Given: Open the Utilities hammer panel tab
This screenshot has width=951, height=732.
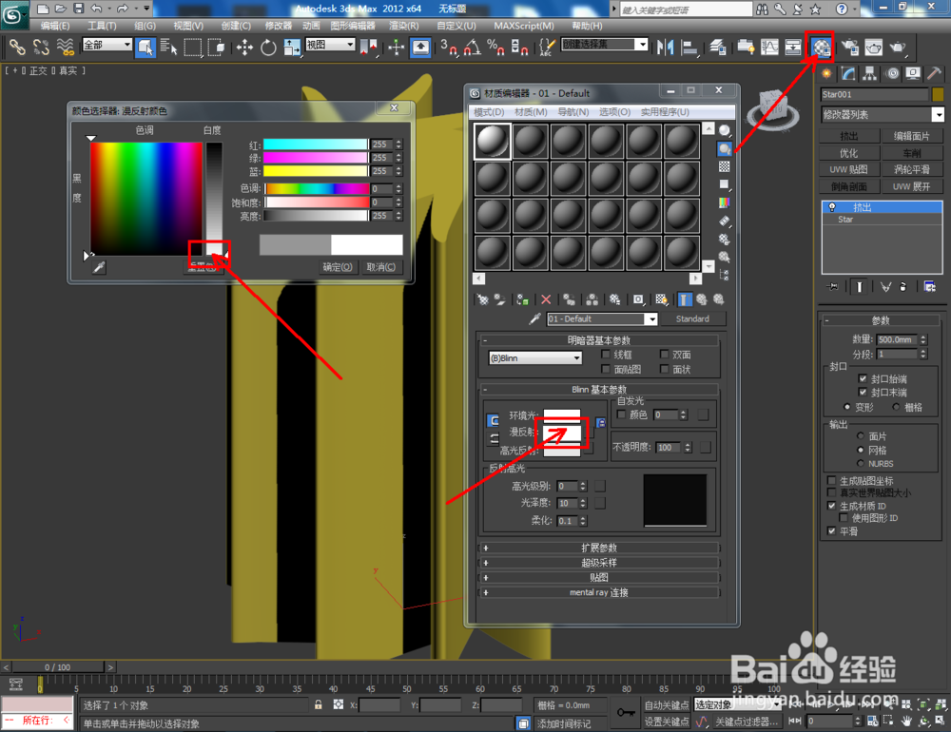Looking at the screenshot, I should 934,74.
